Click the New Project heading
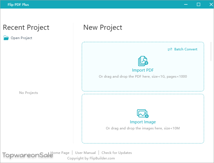 click(103, 28)
